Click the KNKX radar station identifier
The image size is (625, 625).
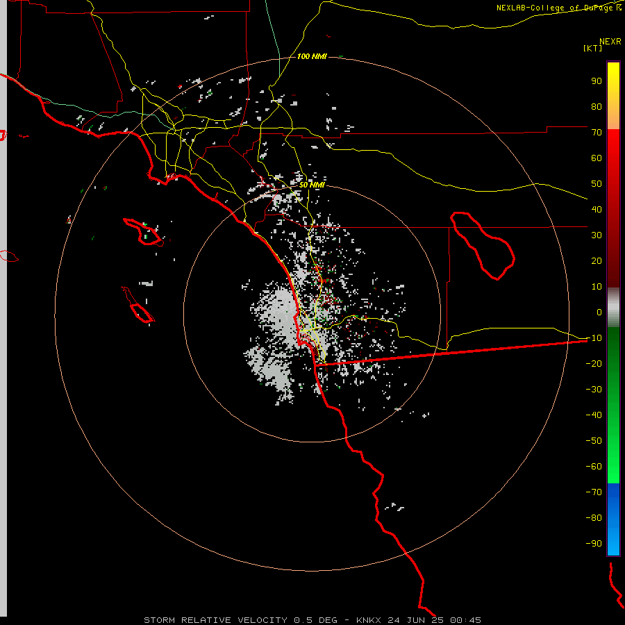(369, 620)
